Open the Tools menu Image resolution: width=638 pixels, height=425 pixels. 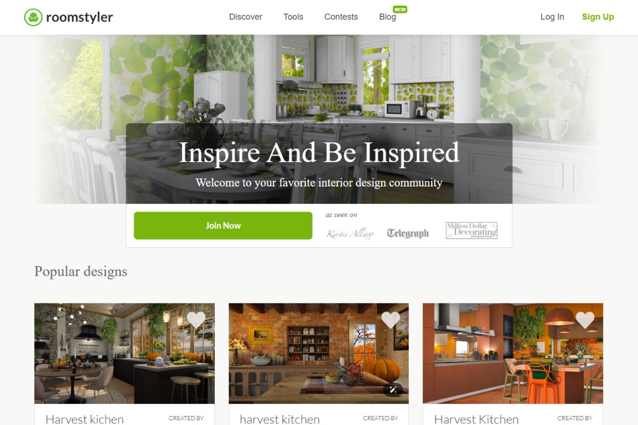[293, 17]
